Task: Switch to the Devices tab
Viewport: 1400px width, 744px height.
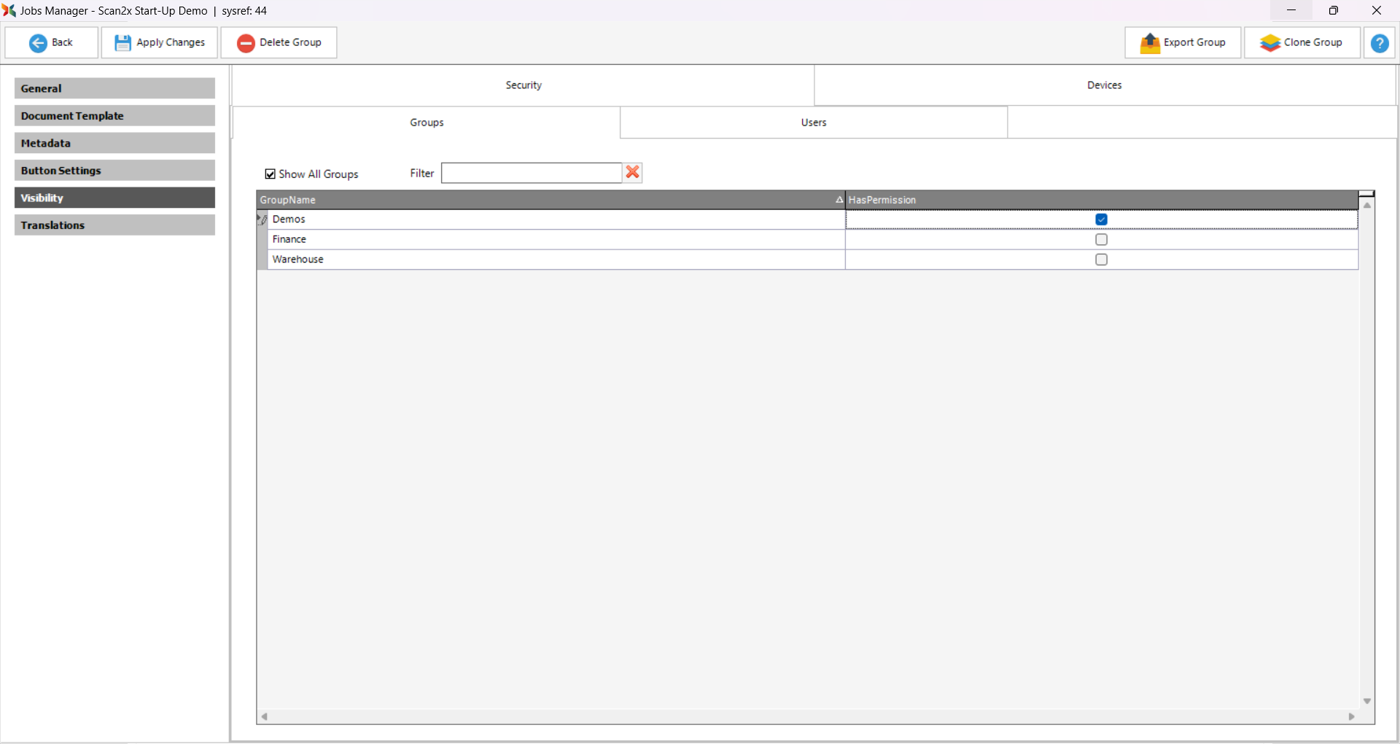Action: [x=1104, y=85]
